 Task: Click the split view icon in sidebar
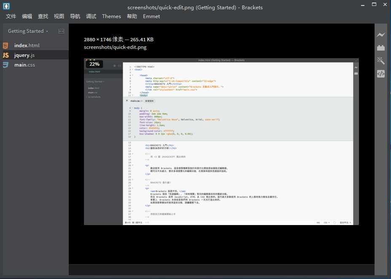click(x=61, y=31)
